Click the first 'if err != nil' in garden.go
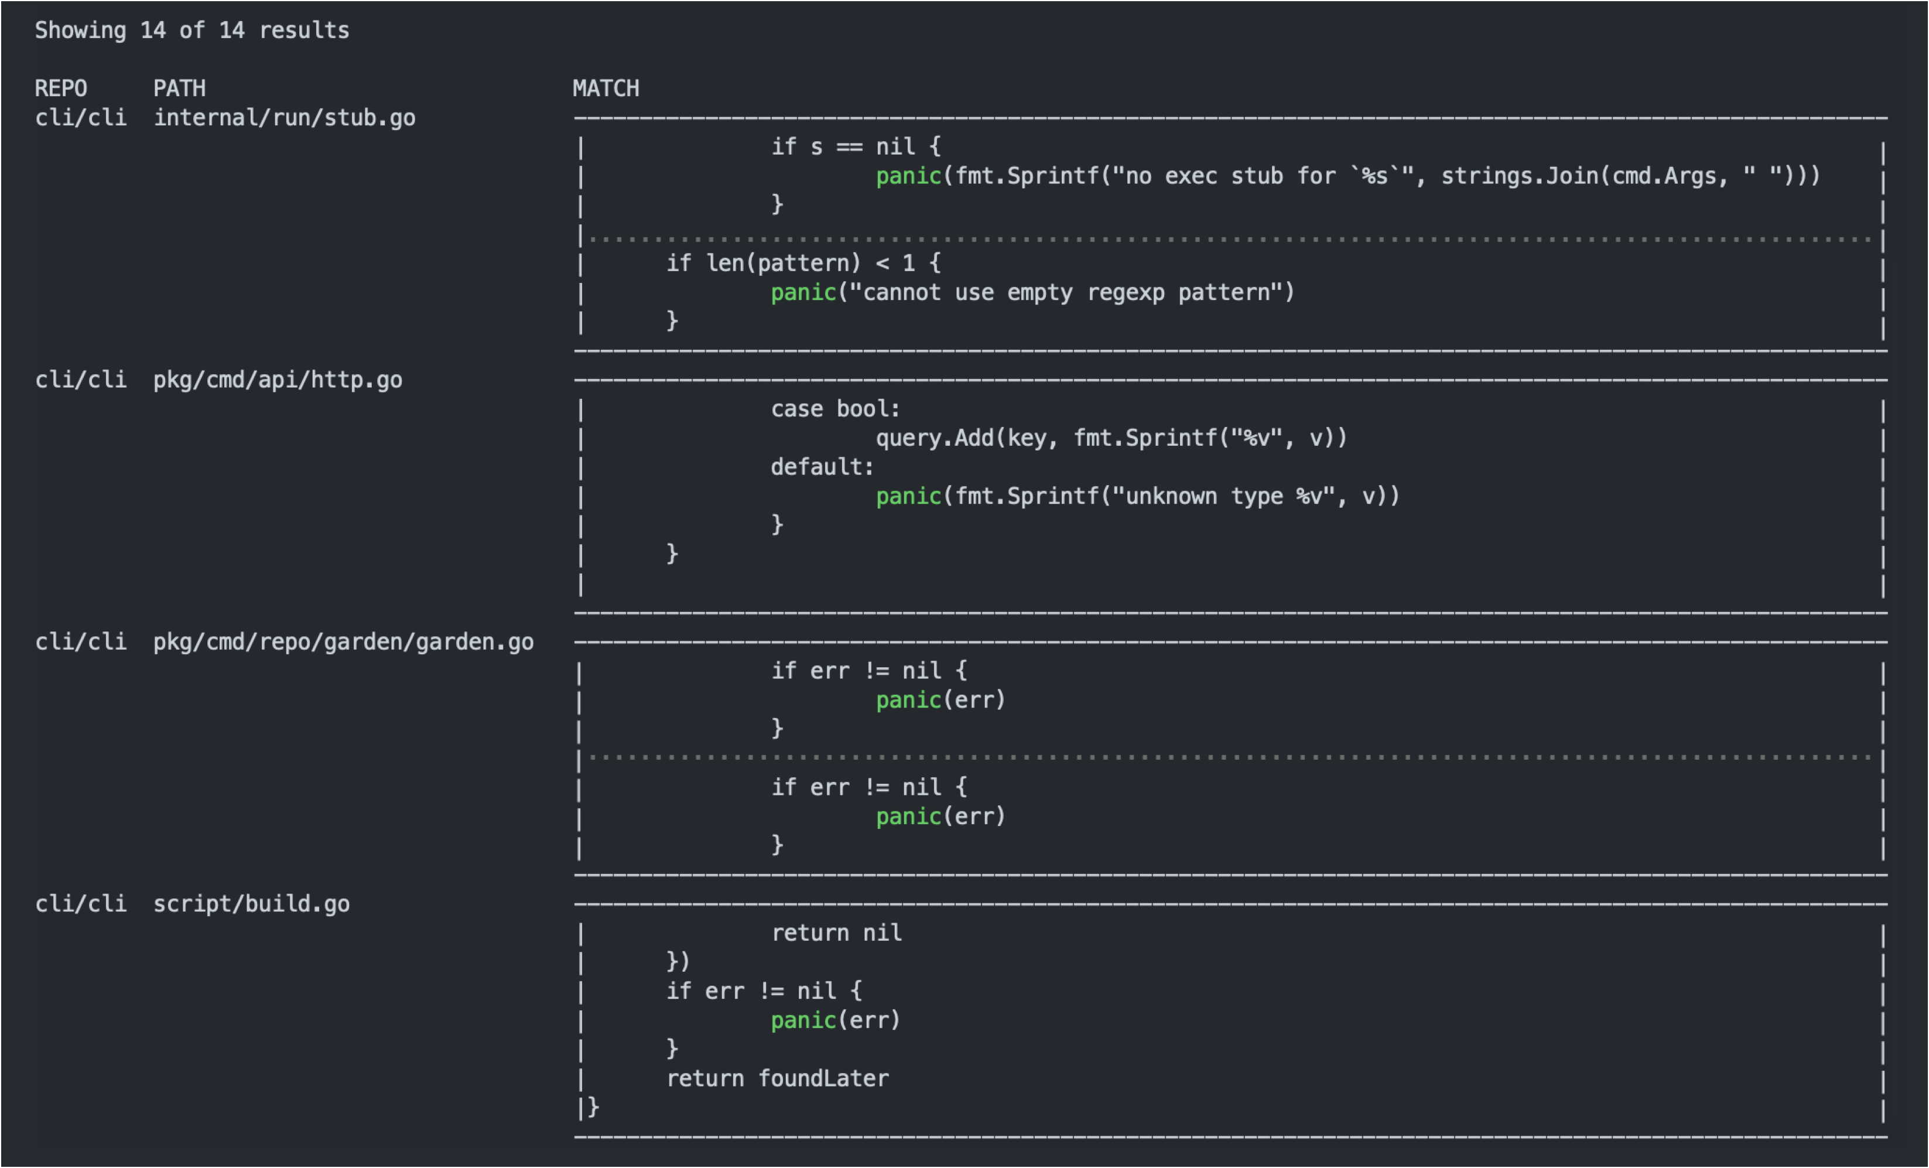Viewport: 1929px width, 1168px height. (869, 670)
